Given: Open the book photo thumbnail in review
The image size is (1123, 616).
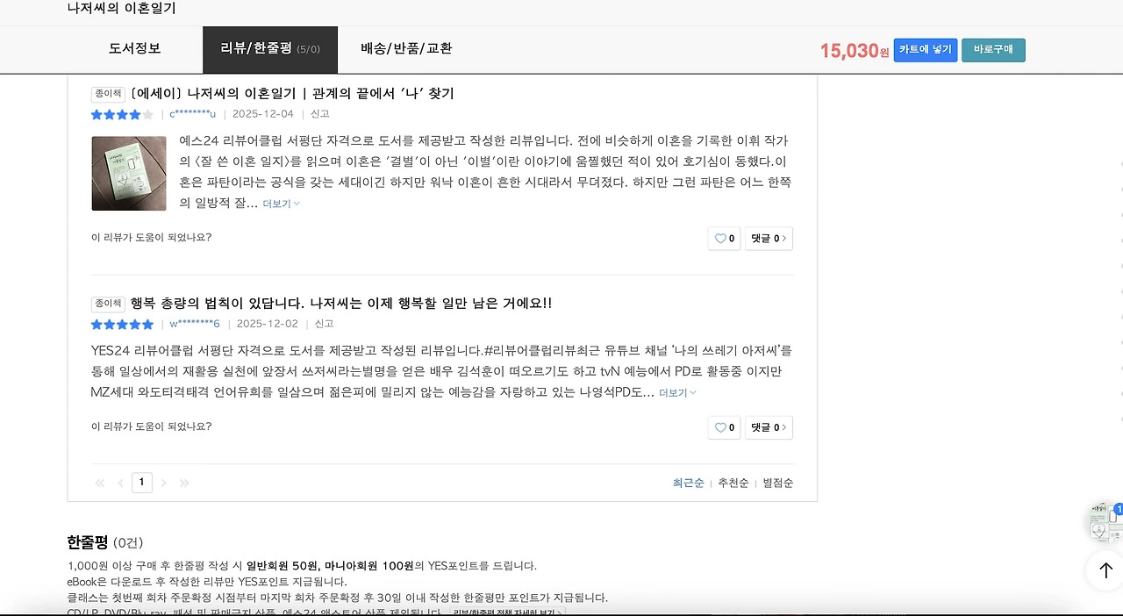Looking at the screenshot, I should click(129, 173).
